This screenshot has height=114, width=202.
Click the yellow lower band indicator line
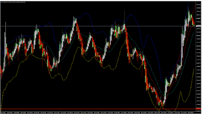30,54
